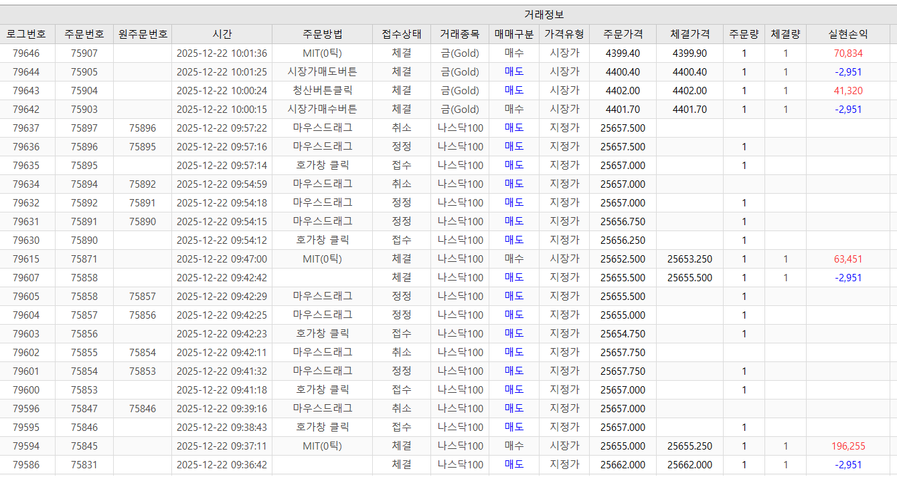Image resolution: width=897 pixels, height=479 pixels.
Task: Select original order number 75896 cell
Action: click(x=143, y=128)
